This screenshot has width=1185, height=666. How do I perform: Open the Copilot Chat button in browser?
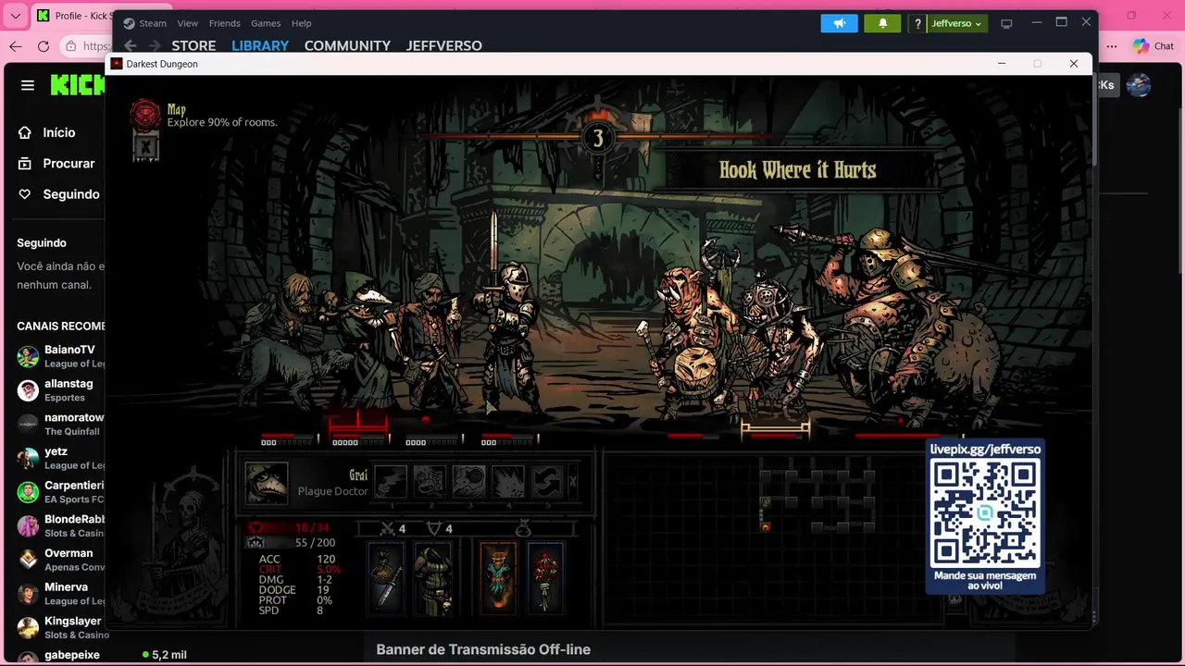point(1154,46)
